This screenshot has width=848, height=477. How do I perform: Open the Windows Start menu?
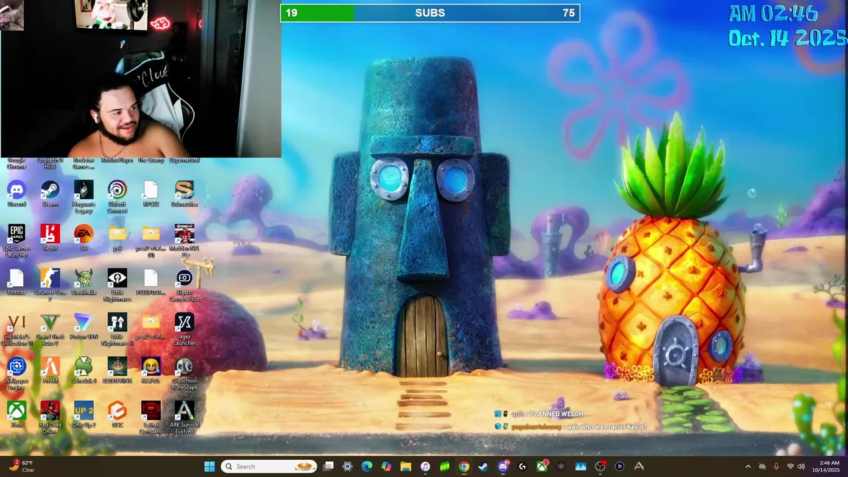point(209,466)
